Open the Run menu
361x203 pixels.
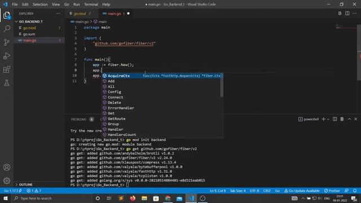77,5
